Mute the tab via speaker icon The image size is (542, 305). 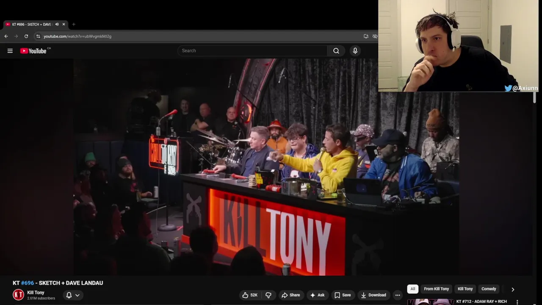(57, 25)
